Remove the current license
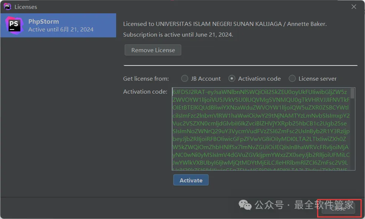Screen dimensions: 365x219 point(153,50)
